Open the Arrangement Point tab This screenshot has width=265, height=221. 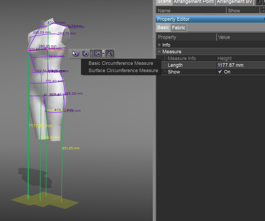click(194, 2)
